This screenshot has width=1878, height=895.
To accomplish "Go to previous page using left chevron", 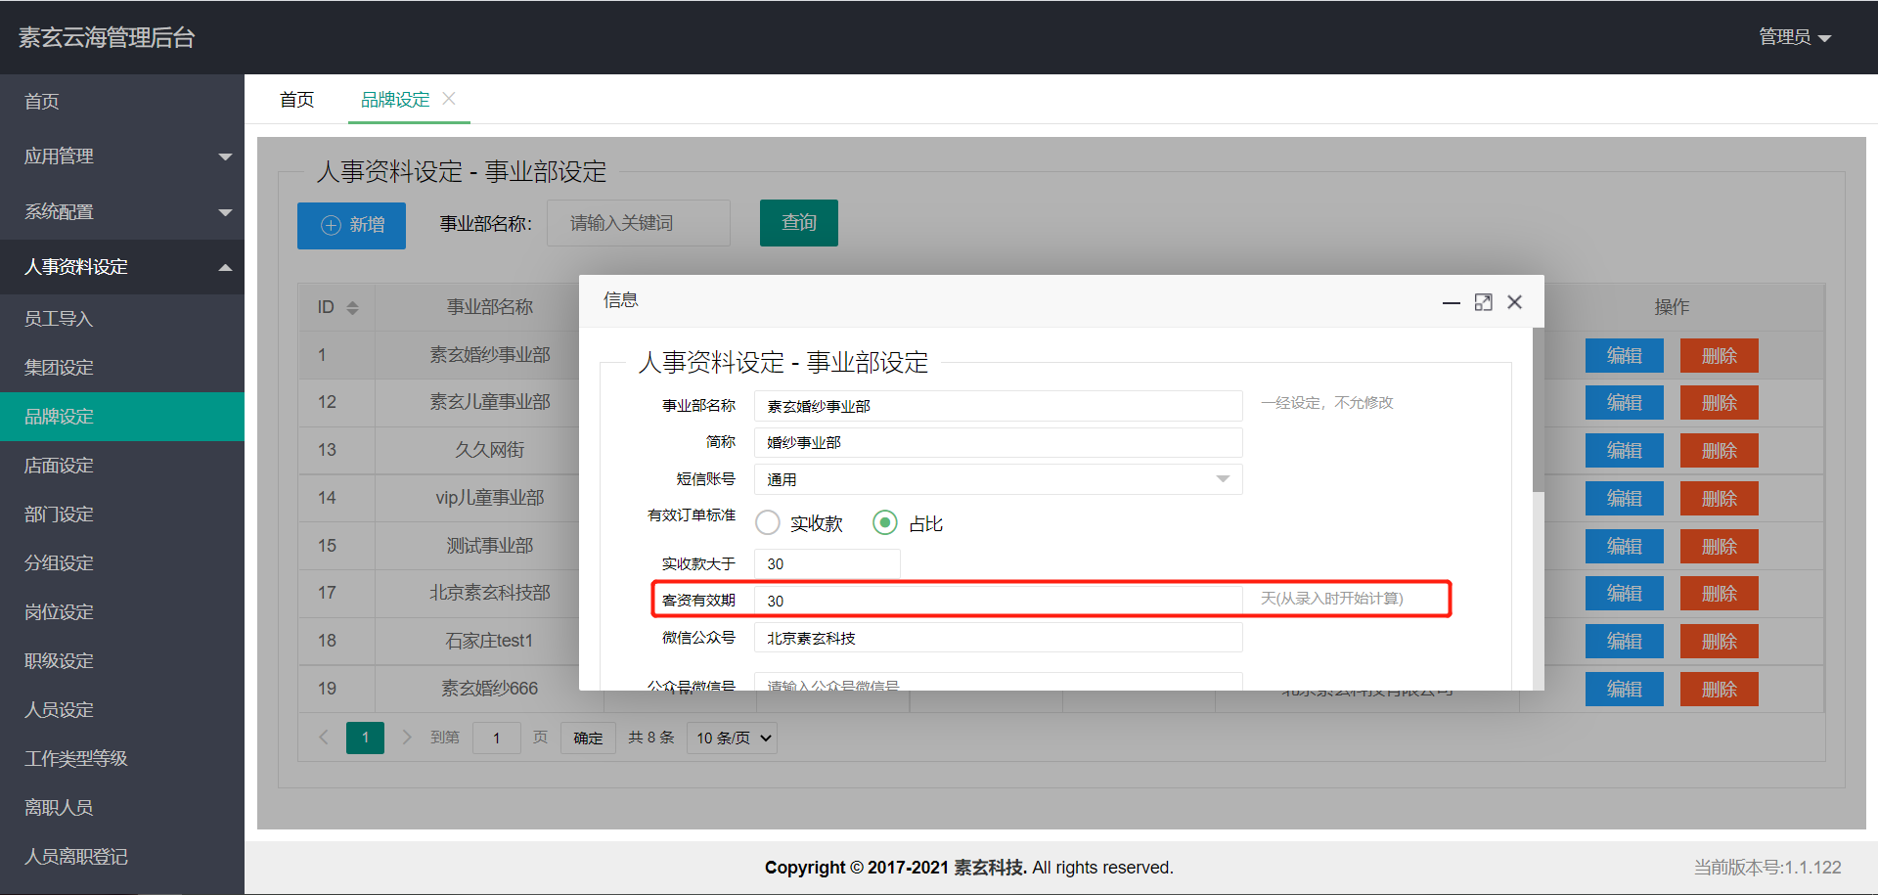I will click(324, 738).
